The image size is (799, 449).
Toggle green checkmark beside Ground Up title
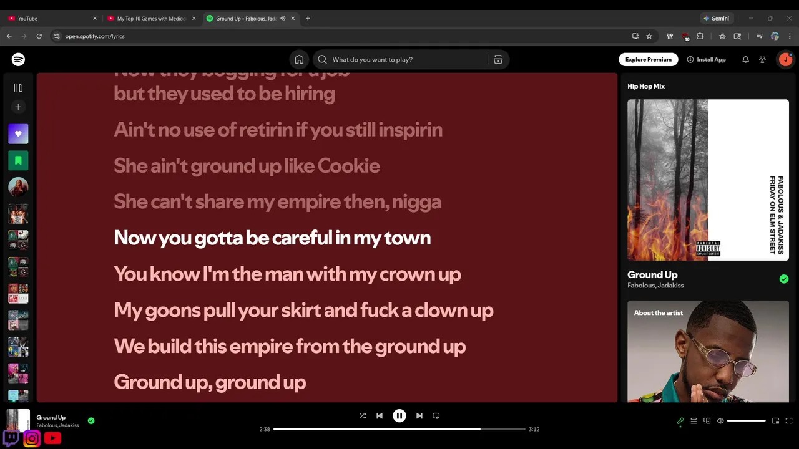pos(784,279)
